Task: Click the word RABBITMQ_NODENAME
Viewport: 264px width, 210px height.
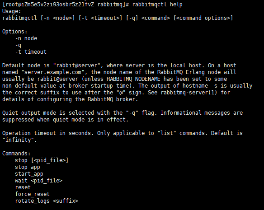Action: (133, 79)
